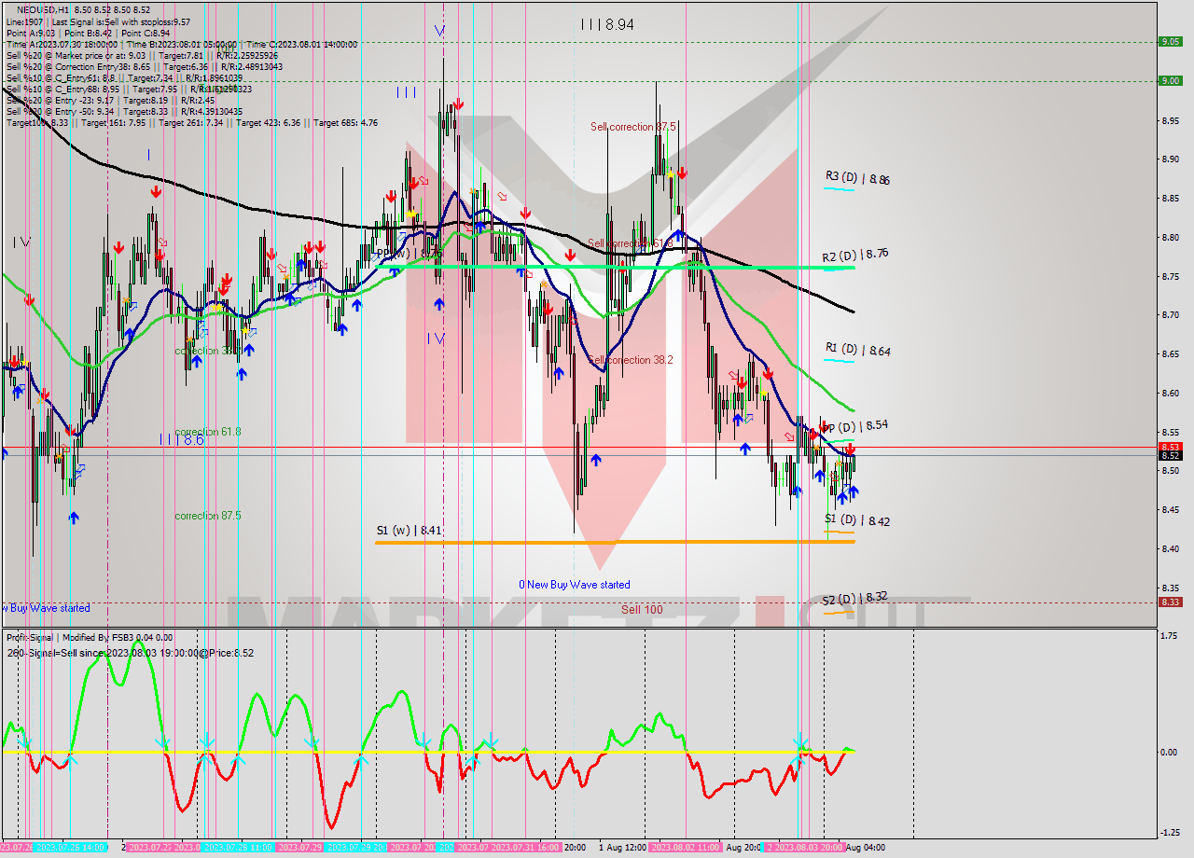The image size is (1194, 858).
Task: Click the '2023.07.31 16:00' time axis marker
Action: (x=525, y=848)
